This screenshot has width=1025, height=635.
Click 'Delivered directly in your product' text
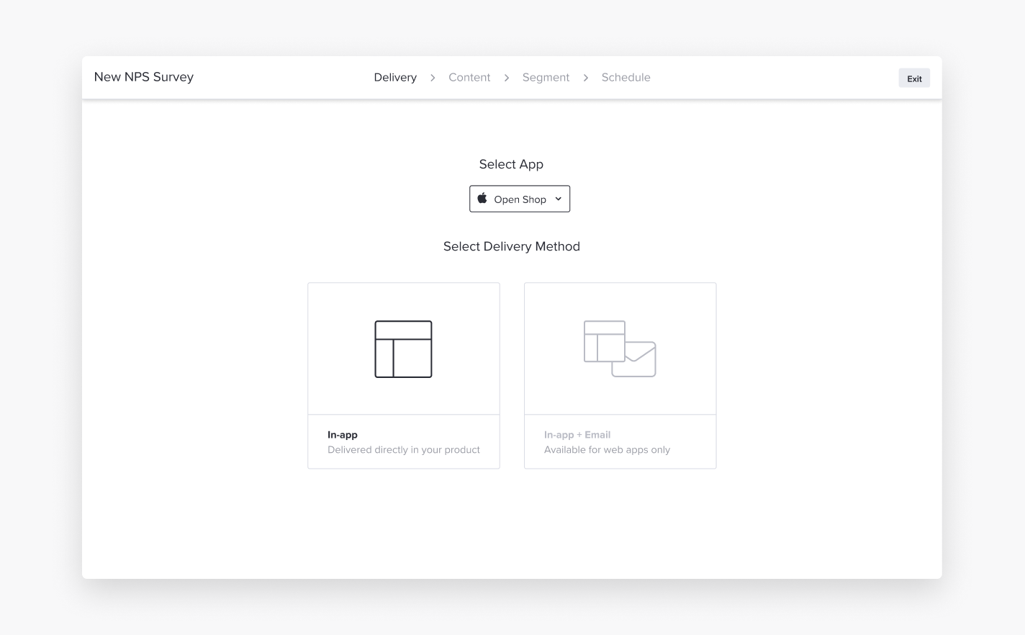(404, 450)
